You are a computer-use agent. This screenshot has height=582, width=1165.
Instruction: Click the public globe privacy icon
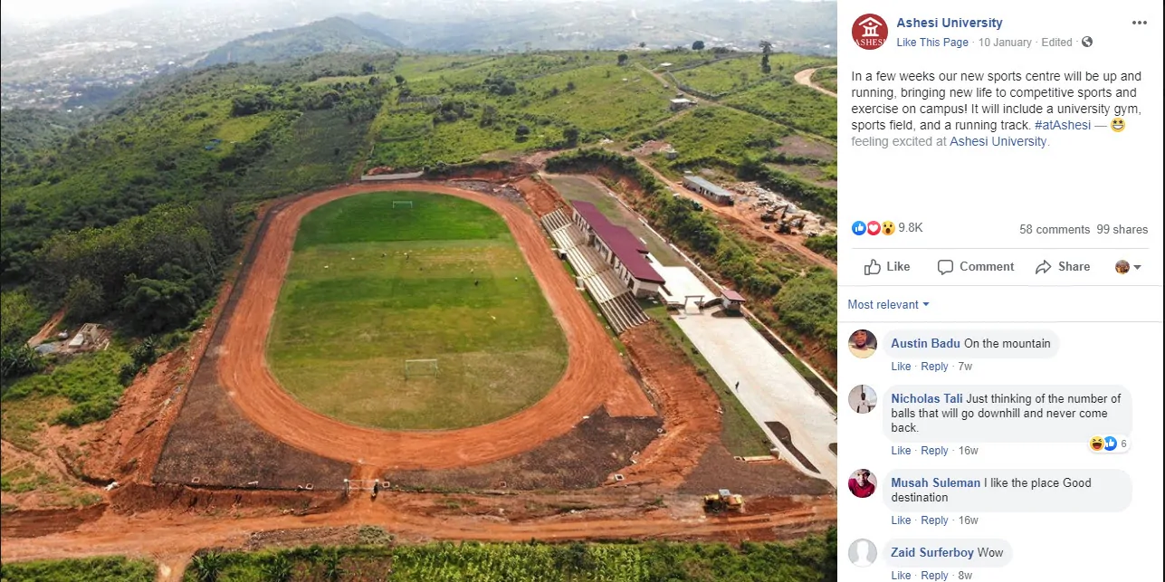tap(1087, 43)
